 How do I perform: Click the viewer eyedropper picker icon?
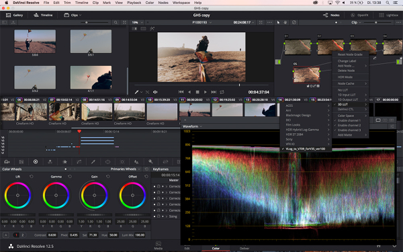click(x=137, y=92)
